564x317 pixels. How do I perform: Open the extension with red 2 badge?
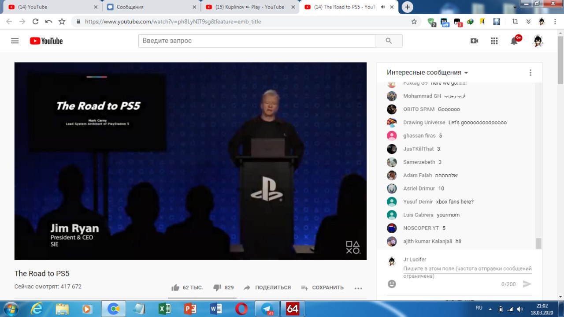tap(457, 21)
